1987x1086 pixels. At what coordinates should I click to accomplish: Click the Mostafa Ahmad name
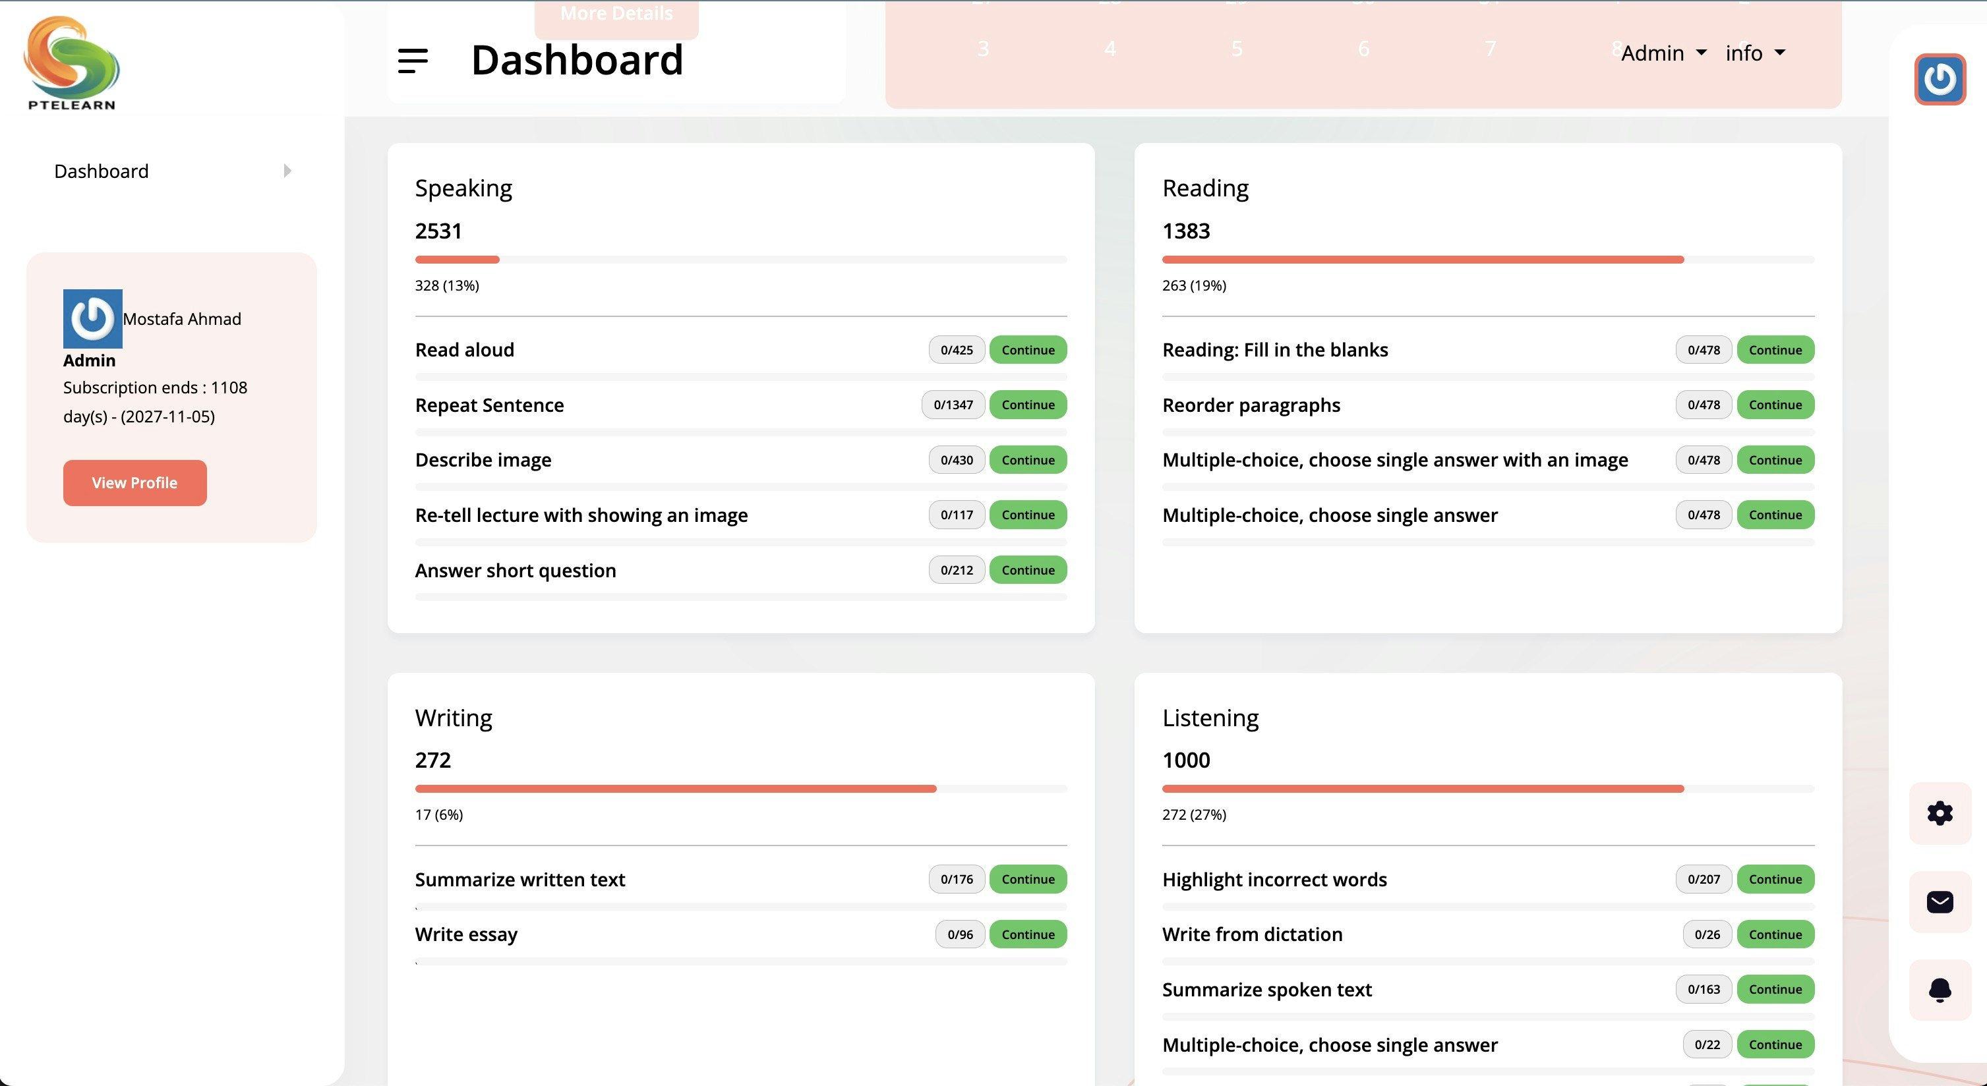click(x=182, y=319)
